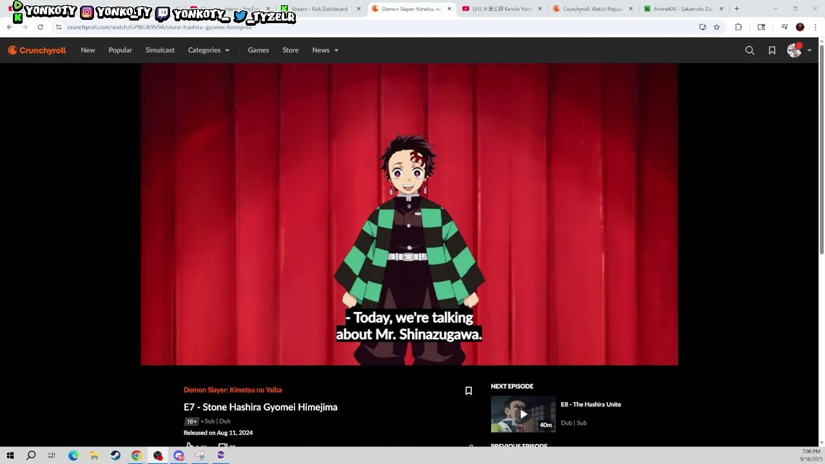Open E8 - The Hashira Unite title
Image resolution: width=825 pixels, height=464 pixels.
[x=591, y=405]
